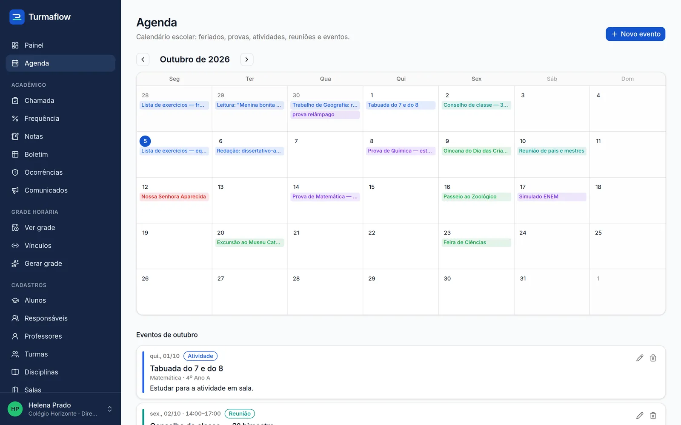Open the Redação: dissertativo event
The width and height of the screenshot is (681, 425).
tap(249, 151)
